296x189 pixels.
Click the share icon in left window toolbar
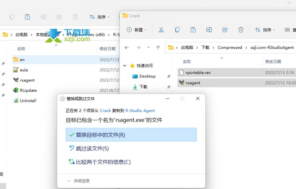coord(59,17)
